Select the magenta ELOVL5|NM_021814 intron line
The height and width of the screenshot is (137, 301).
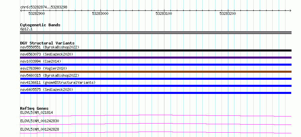(x=156, y=115)
